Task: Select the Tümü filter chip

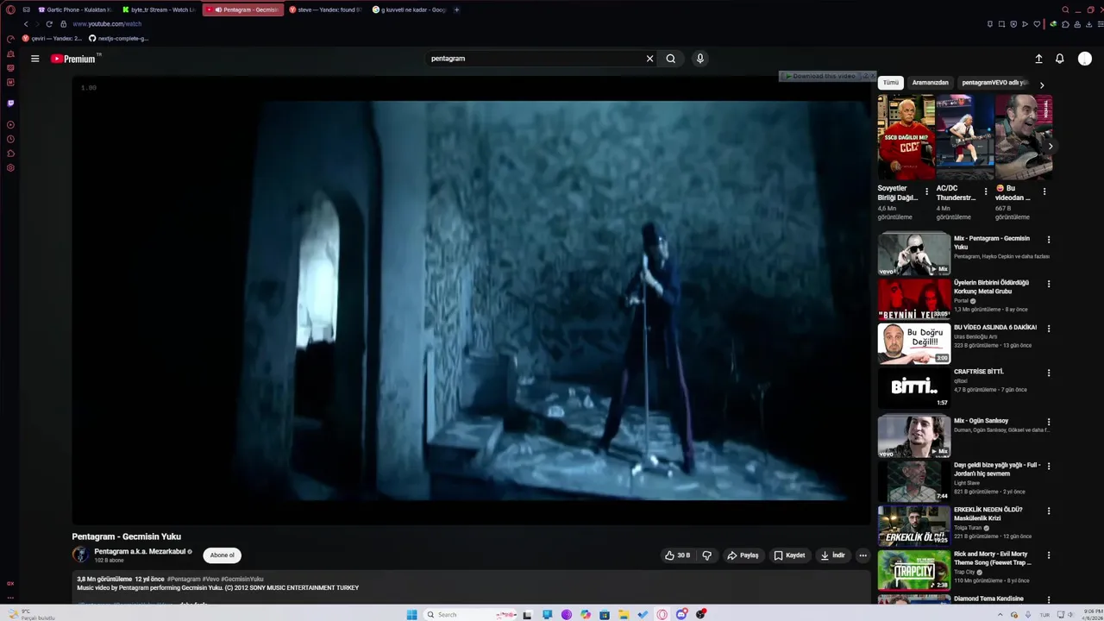Action: [x=890, y=83]
